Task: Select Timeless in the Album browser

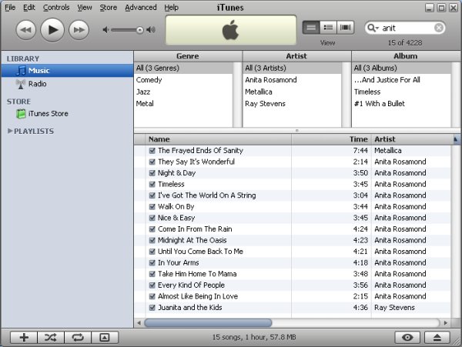Action: tap(402, 92)
